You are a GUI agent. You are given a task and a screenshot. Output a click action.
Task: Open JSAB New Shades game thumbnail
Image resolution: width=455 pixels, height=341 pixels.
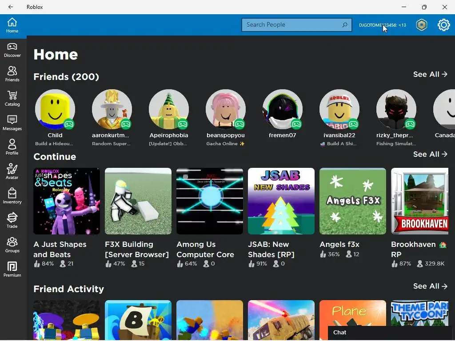tap(281, 201)
